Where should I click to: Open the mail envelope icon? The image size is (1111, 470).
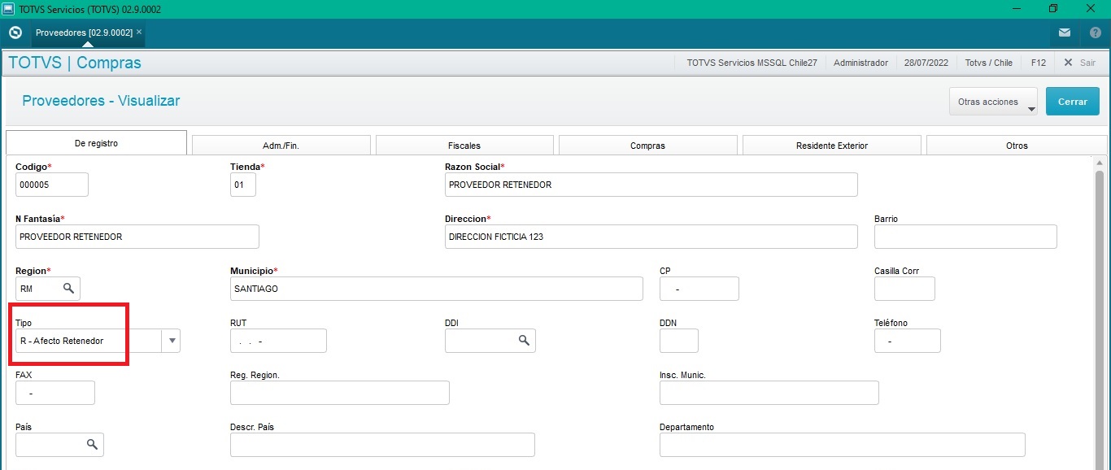pos(1065,33)
